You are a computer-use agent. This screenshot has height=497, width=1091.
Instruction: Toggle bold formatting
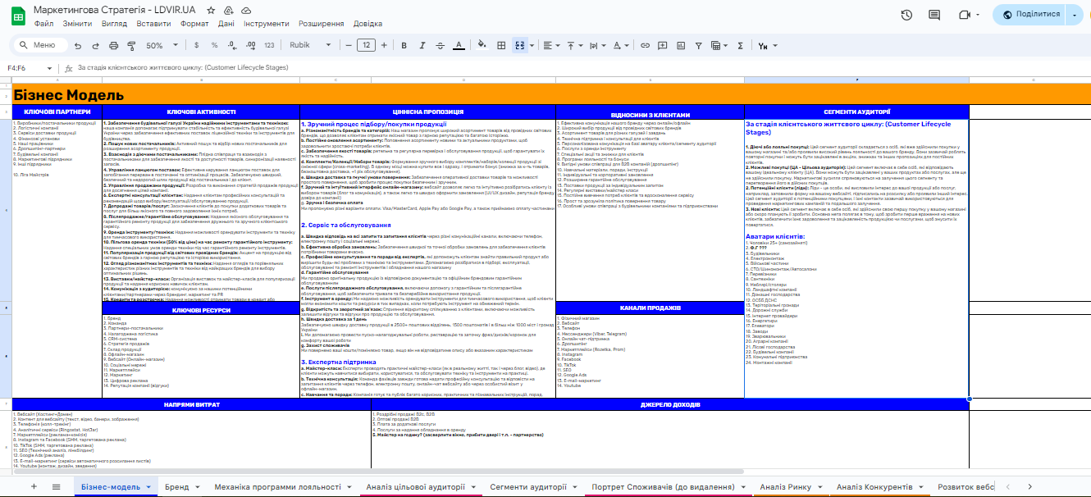click(404, 45)
